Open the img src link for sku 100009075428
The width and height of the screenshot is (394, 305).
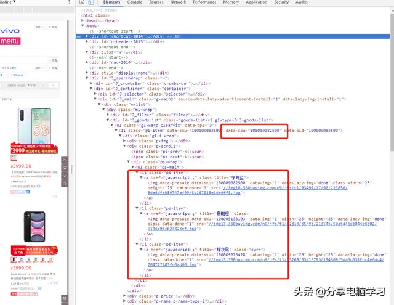click(265, 262)
